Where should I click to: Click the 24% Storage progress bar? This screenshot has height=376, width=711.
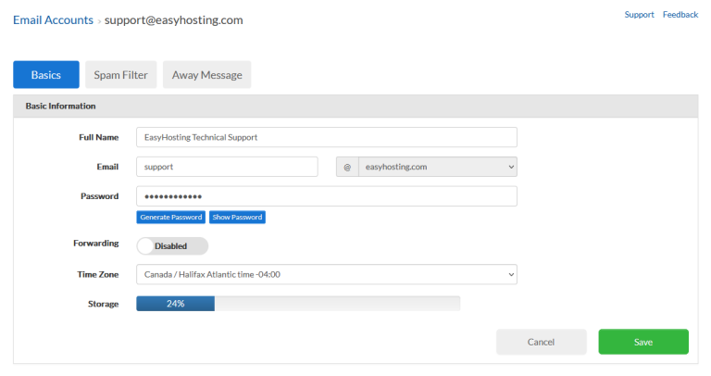298,304
